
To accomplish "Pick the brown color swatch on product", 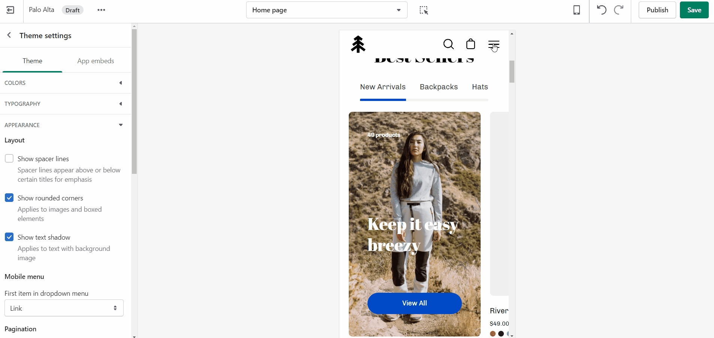I will click(x=493, y=334).
